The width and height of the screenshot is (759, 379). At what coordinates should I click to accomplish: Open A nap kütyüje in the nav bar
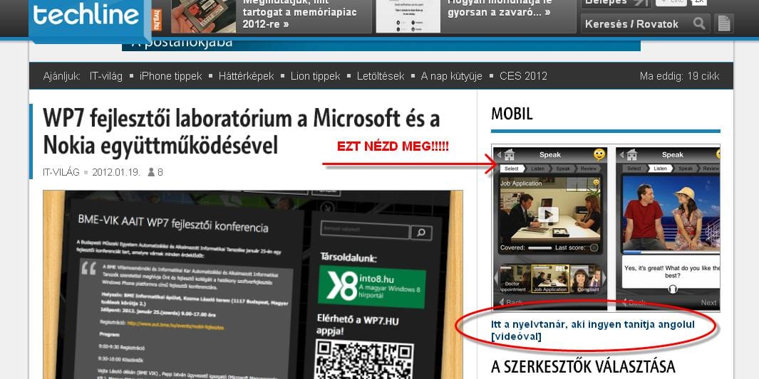452,76
